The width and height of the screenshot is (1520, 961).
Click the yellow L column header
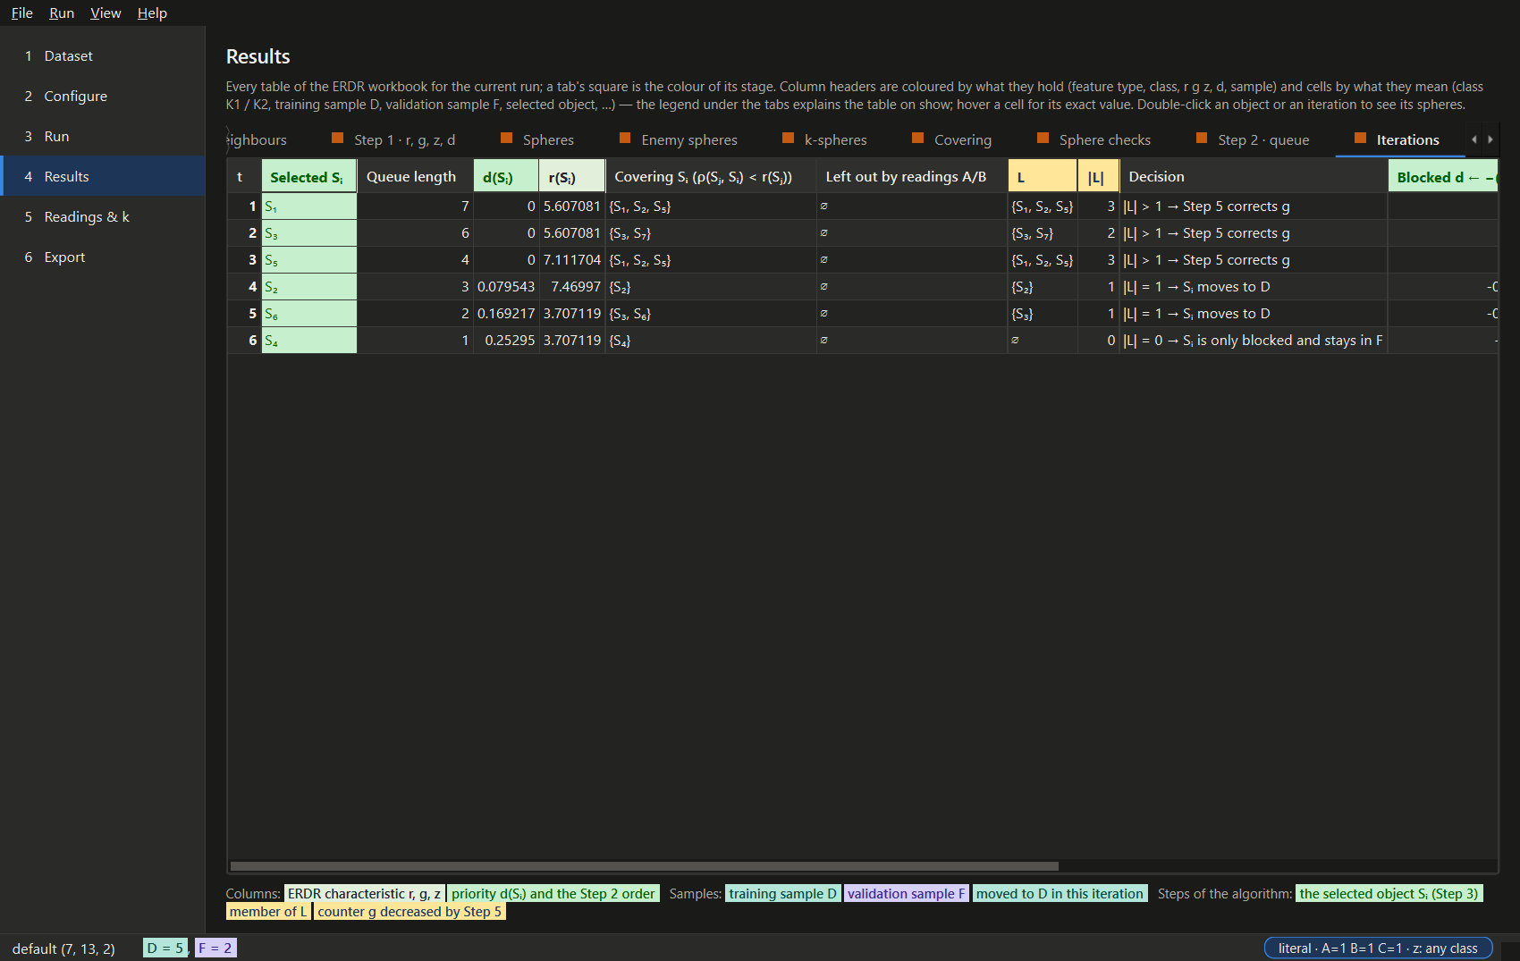point(1043,176)
